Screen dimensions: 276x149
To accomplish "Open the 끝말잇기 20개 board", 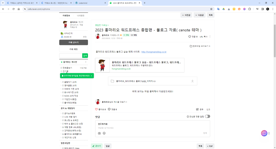I will [70, 82].
